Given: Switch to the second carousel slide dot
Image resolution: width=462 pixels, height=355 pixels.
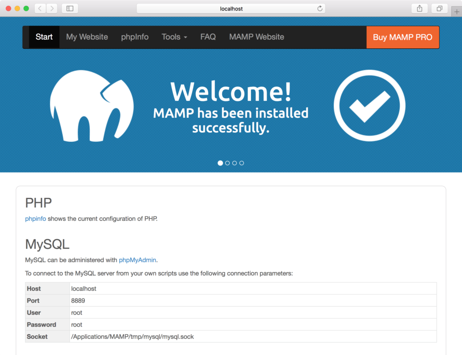Looking at the screenshot, I should pyautogui.click(x=227, y=163).
